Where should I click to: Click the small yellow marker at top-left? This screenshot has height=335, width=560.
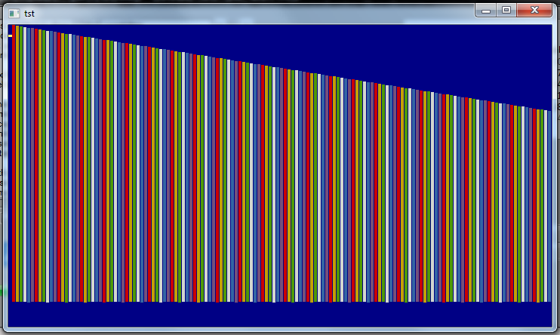[x=10, y=35]
